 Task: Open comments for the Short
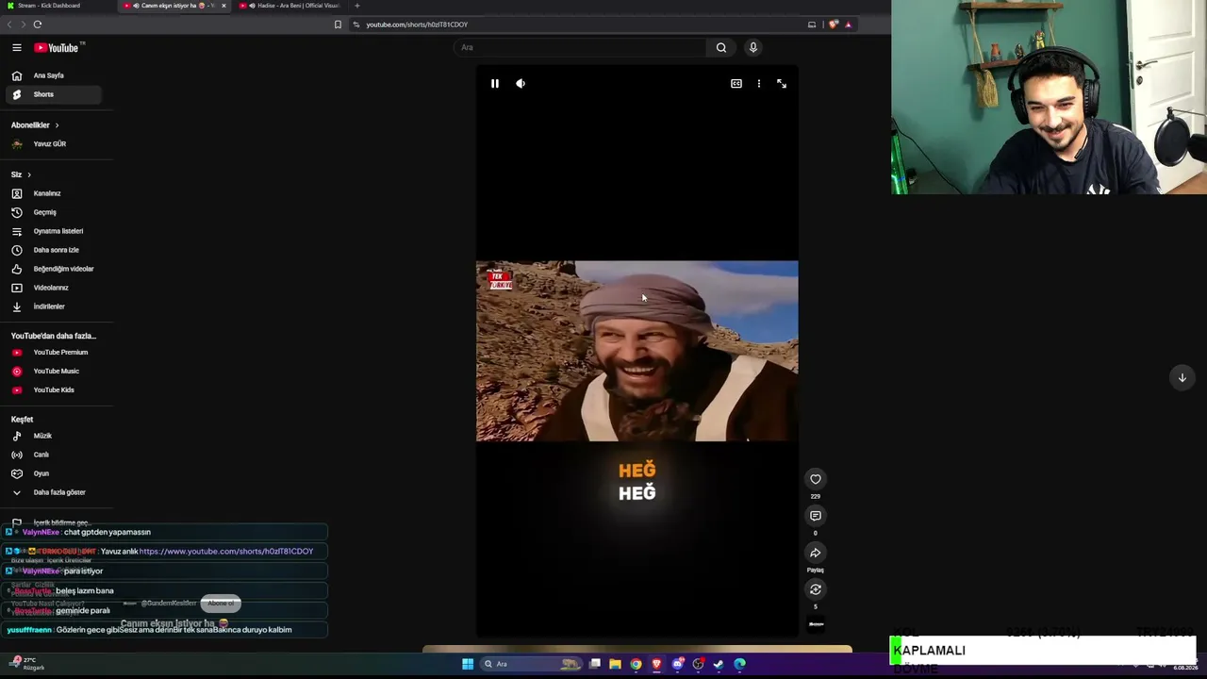click(x=816, y=516)
